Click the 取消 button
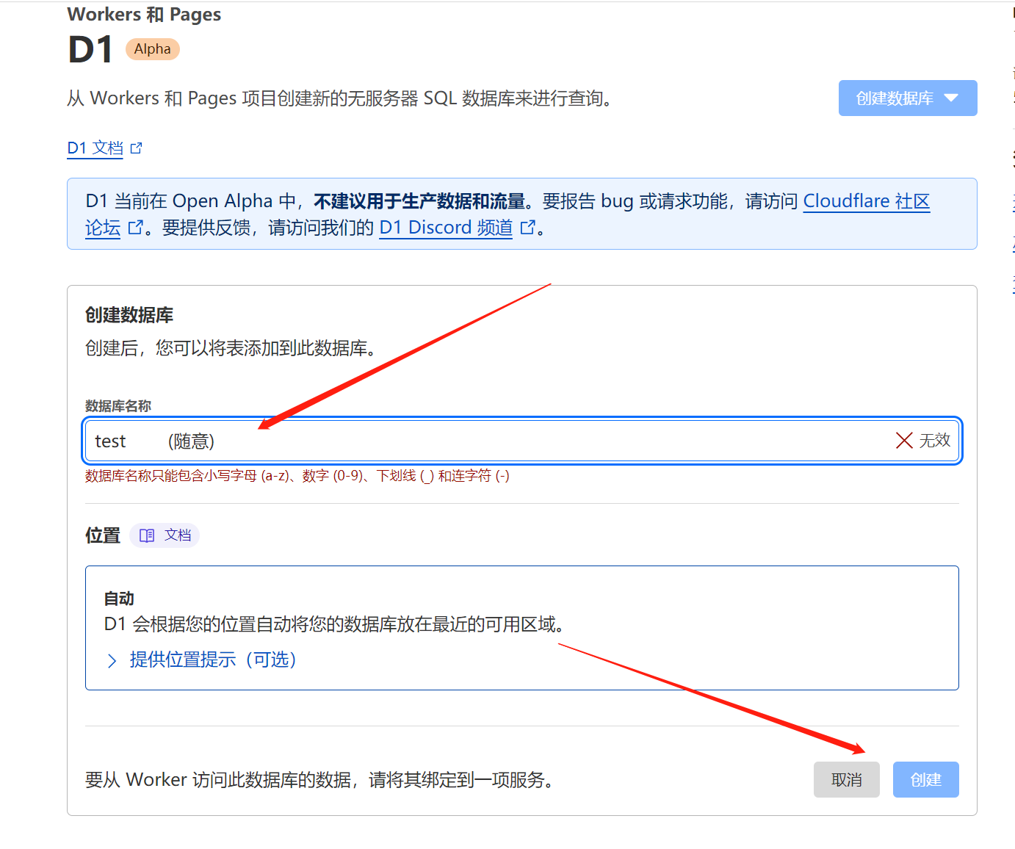The height and width of the screenshot is (849, 1015). [x=846, y=779]
